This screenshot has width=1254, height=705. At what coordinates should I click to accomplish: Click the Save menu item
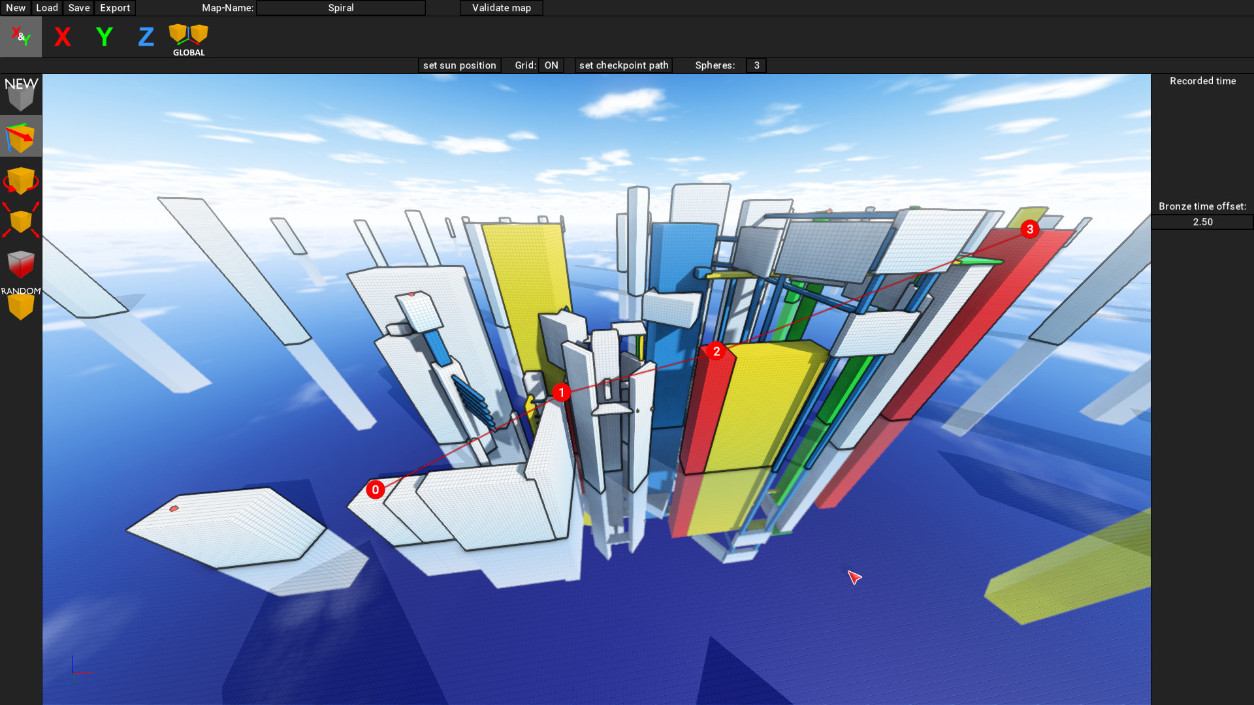pyautogui.click(x=79, y=8)
